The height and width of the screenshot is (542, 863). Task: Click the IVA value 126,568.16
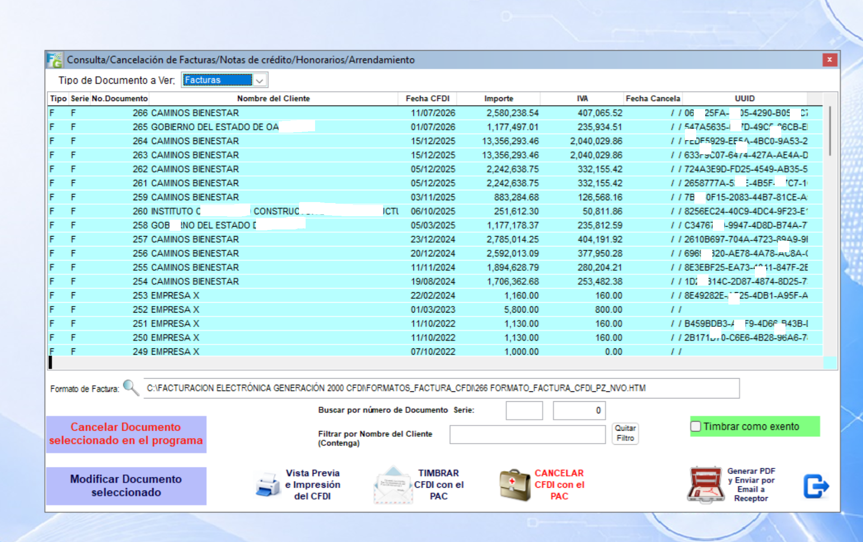pyautogui.click(x=600, y=197)
